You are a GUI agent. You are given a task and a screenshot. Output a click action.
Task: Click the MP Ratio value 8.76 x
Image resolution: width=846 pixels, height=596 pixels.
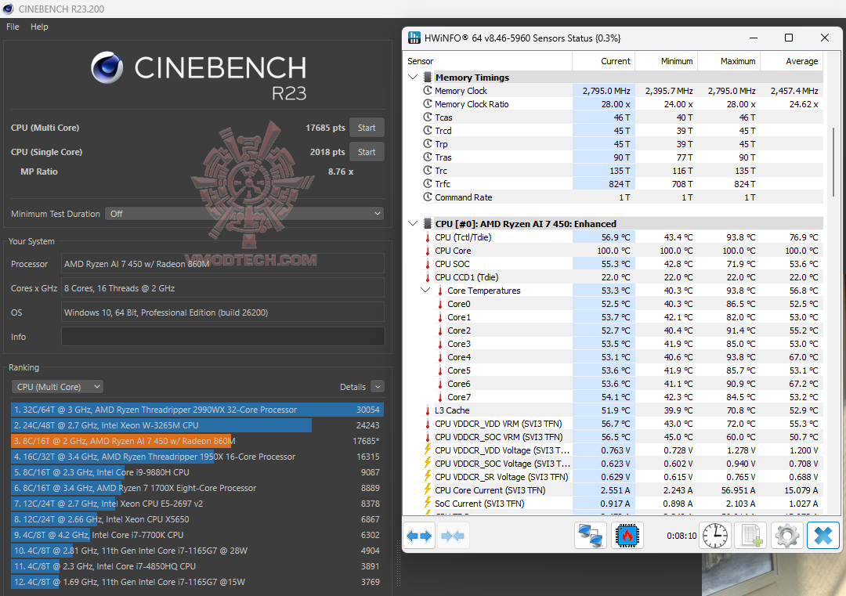341,172
